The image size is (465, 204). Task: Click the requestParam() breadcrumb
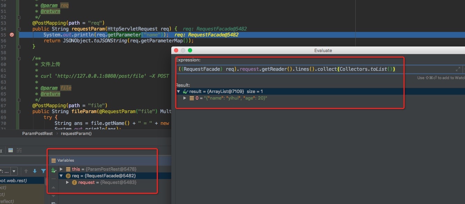(76, 133)
